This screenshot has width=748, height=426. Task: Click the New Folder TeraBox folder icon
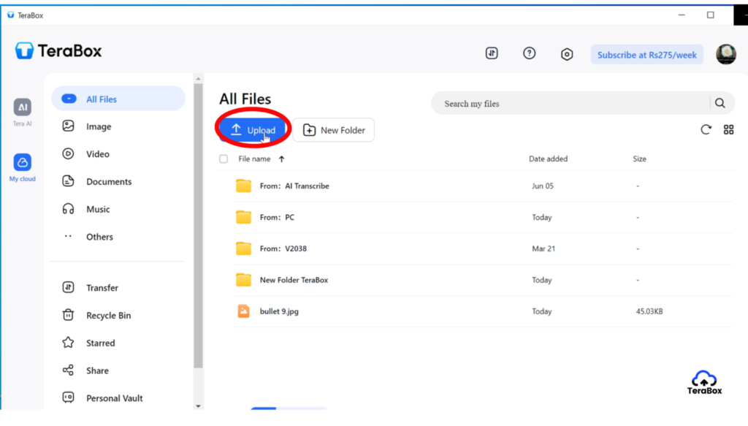(x=243, y=280)
